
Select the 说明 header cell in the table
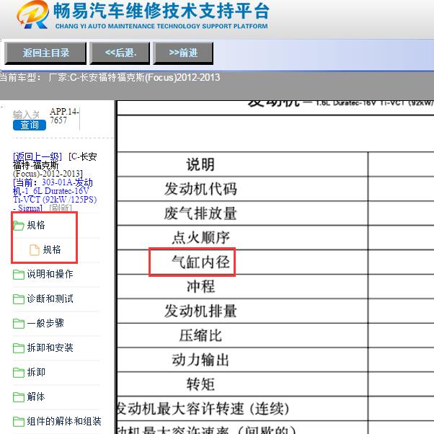200,164
